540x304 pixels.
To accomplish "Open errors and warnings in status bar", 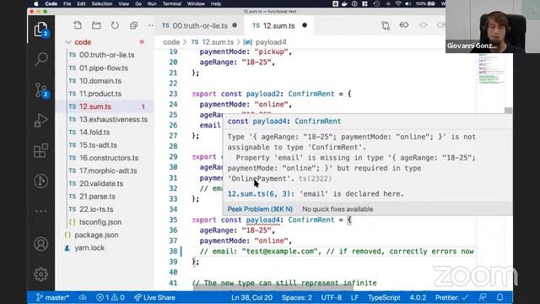I will pyautogui.click(x=111, y=297).
